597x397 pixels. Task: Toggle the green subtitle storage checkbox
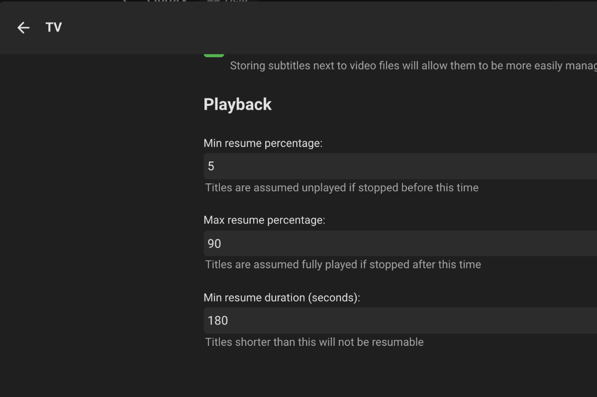pyautogui.click(x=214, y=54)
